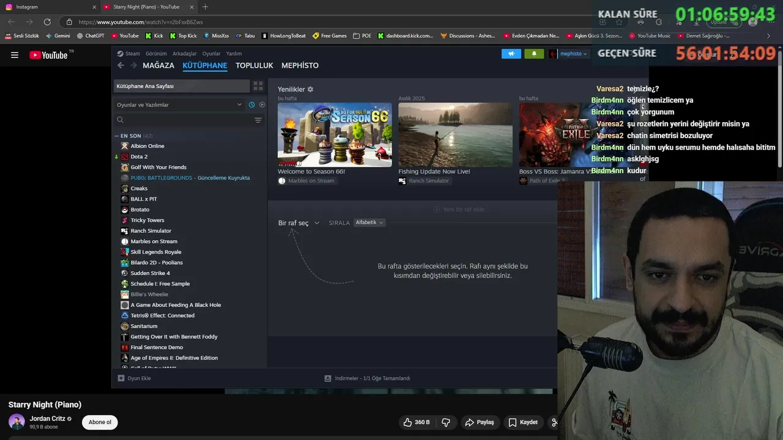Image resolution: width=783 pixels, height=440 pixels.
Task: Click the Sudden Strike 4 icon
Action: 125,273
